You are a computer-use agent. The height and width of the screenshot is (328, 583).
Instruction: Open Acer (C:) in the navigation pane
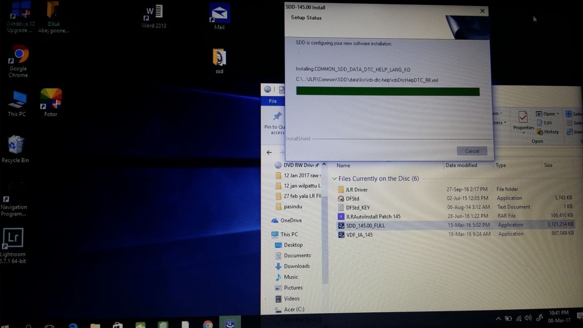290,309
